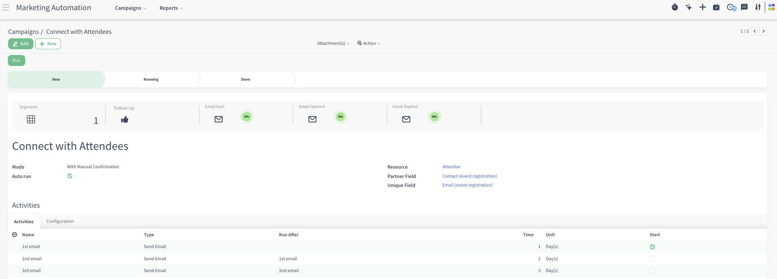Screen dimensions: 777x279
Task: Click 'With Manual Confirmation' mode value
Action: coord(93,167)
